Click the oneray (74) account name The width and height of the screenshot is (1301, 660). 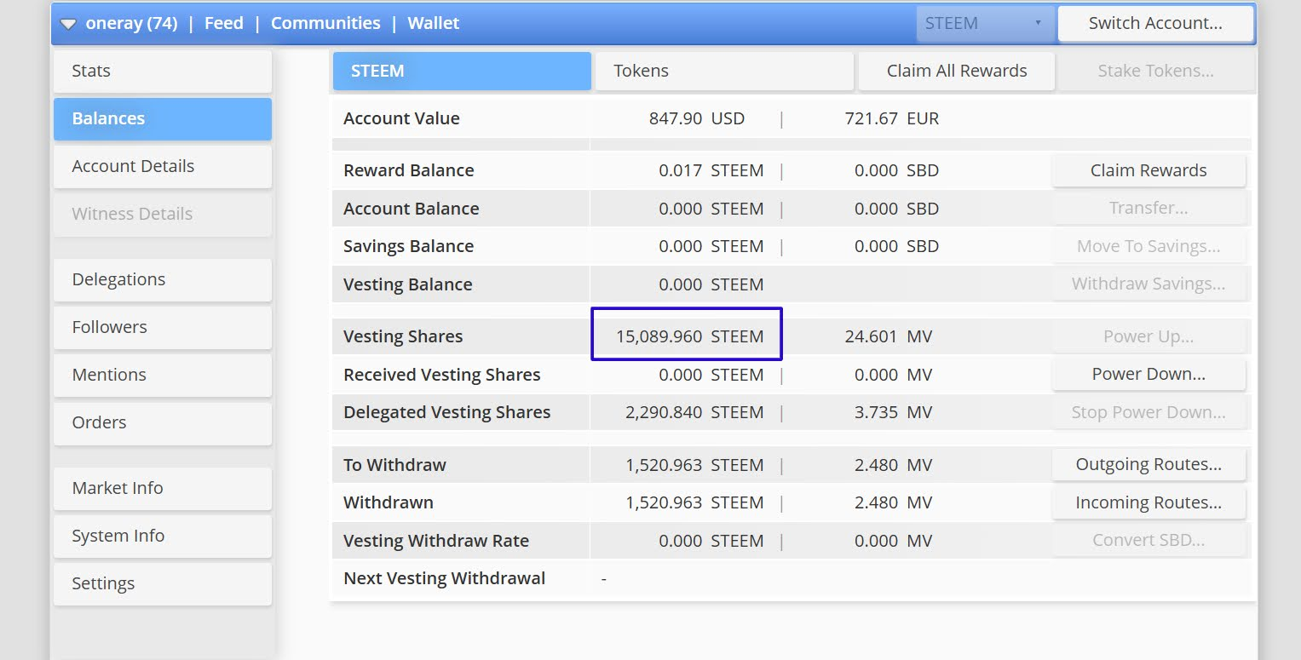(x=131, y=24)
